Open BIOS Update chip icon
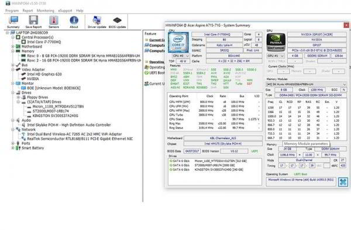The height and width of the screenshot is (230, 351). (x=117, y=22)
